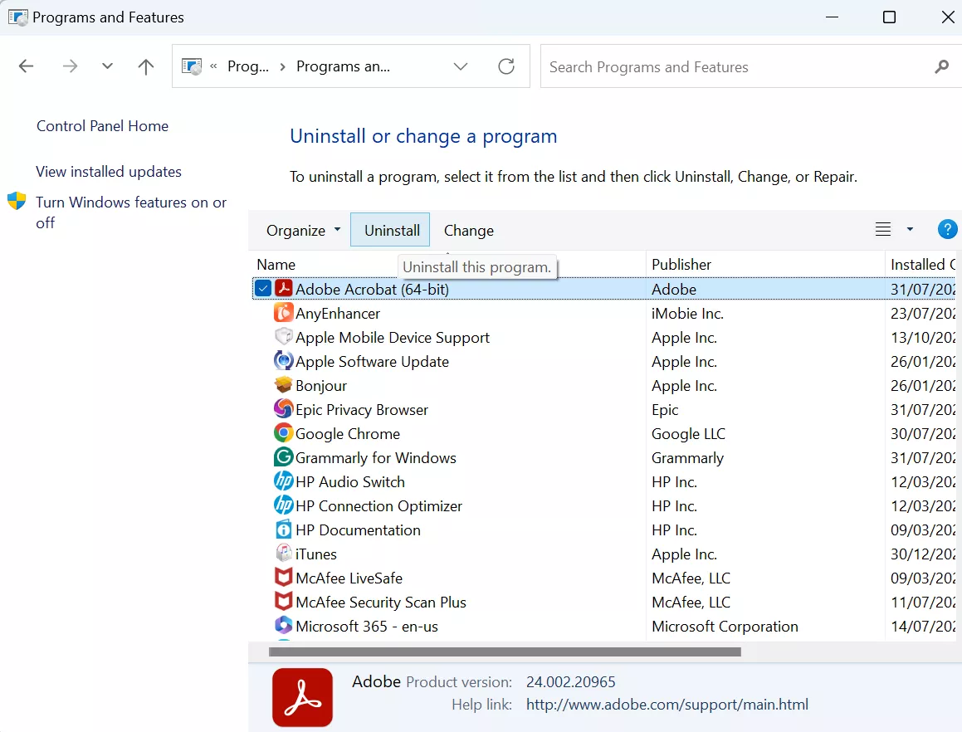This screenshot has height=732, width=962.
Task: Click the Epic Privacy Browser icon
Action: coord(283,409)
